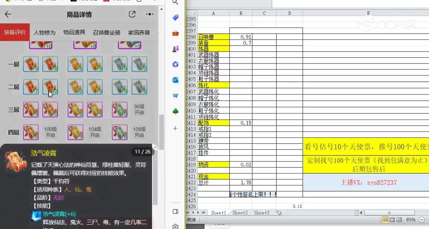The width and height of the screenshot is (429, 229).
Task: Jump to last sheet with tab navigation arrow
Action: click(x=204, y=213)
